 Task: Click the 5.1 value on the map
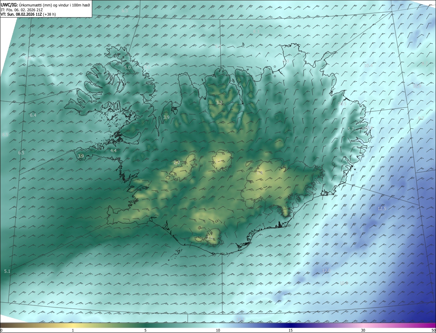(x=7, y=271)
